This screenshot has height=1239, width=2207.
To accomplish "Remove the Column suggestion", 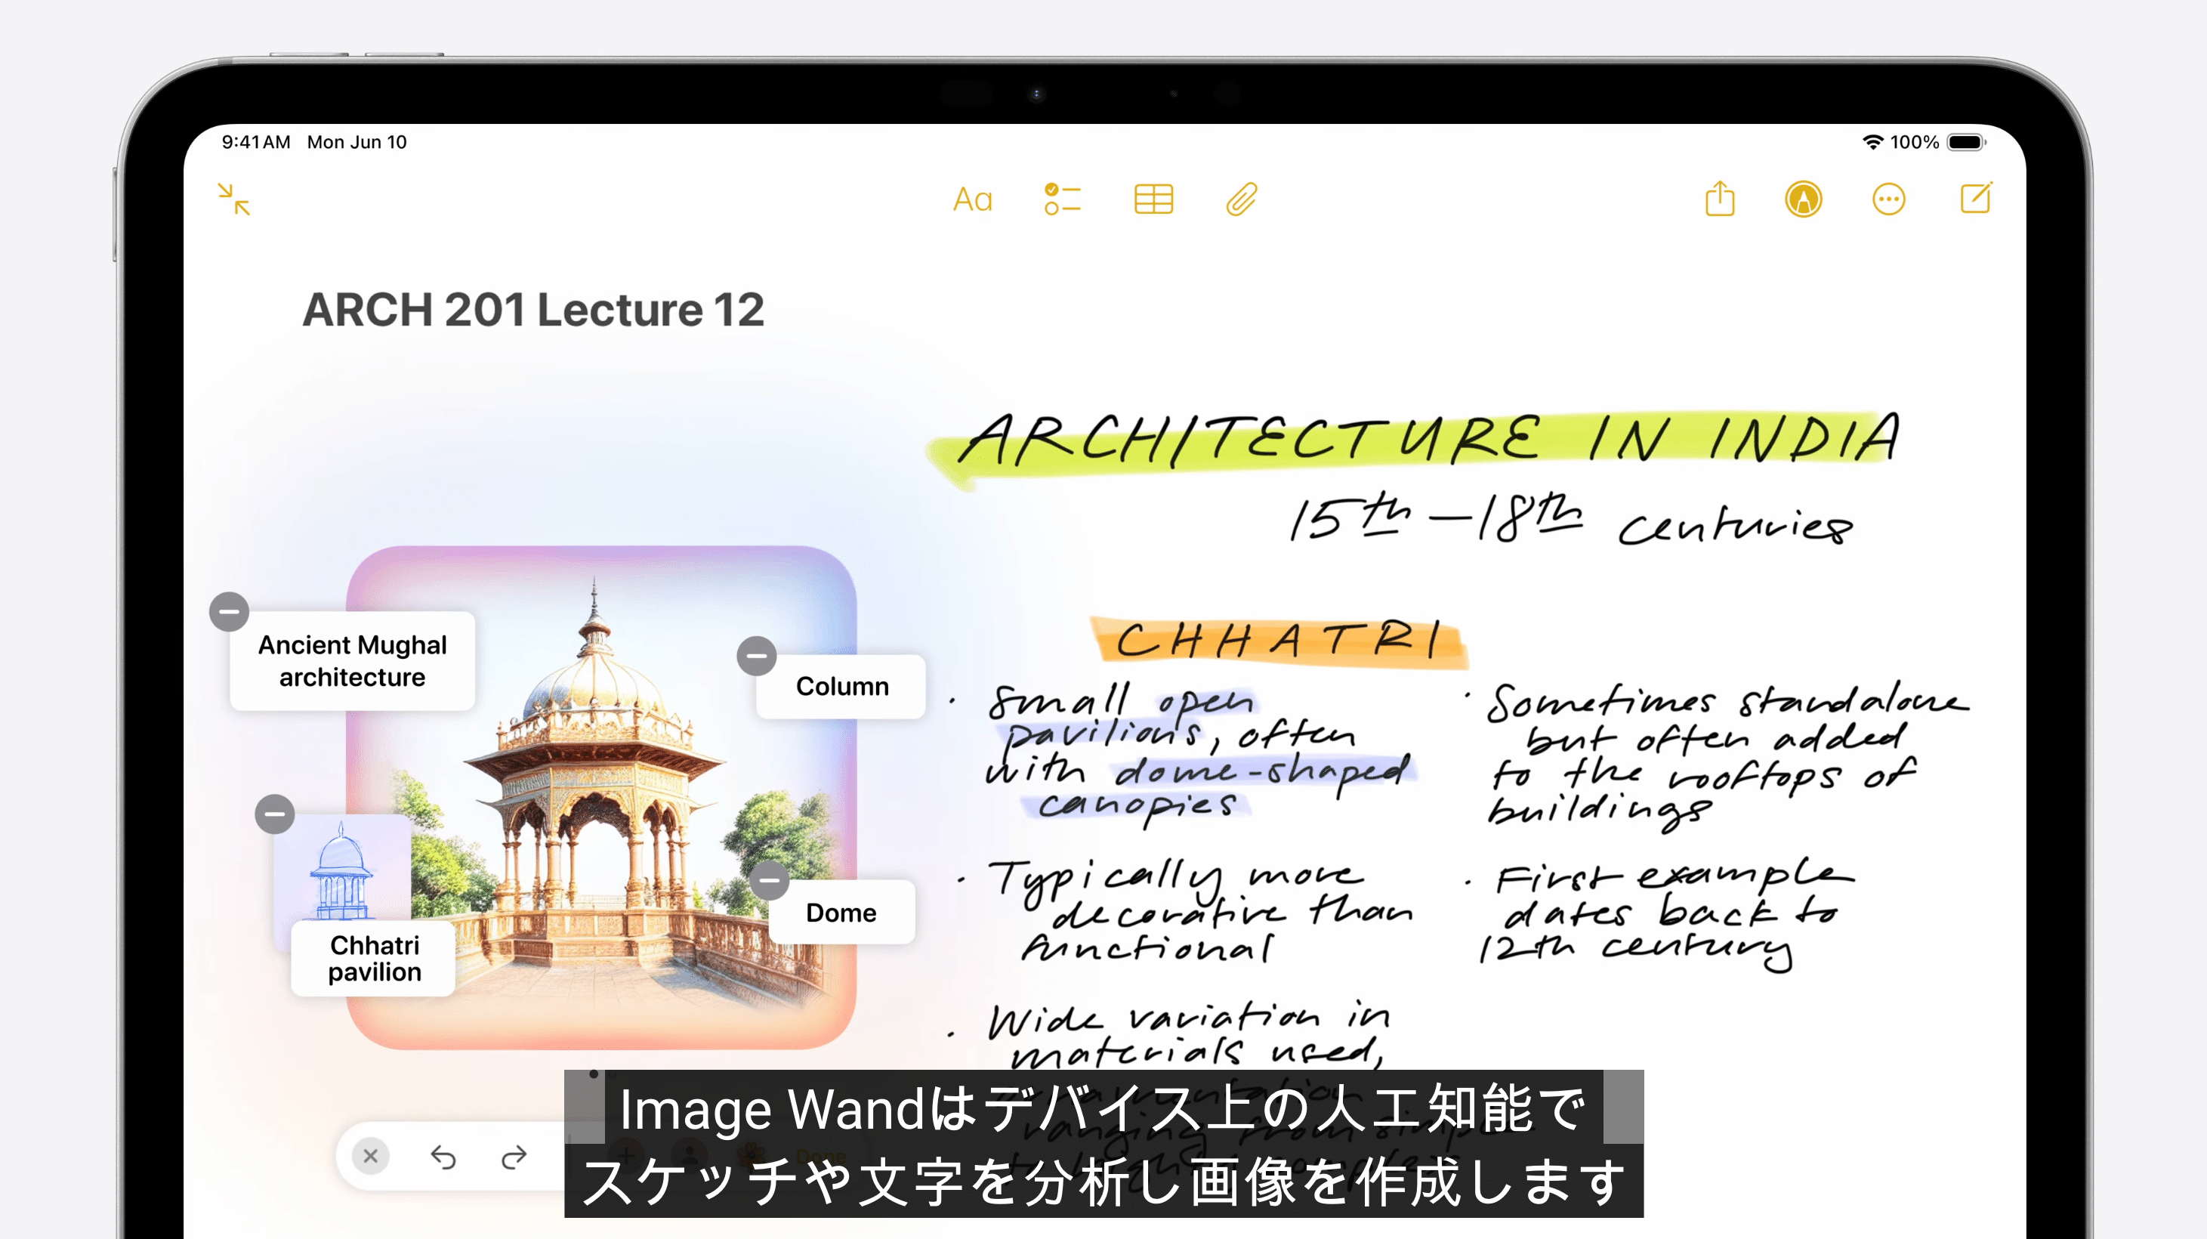I will (x=757, y=657).
